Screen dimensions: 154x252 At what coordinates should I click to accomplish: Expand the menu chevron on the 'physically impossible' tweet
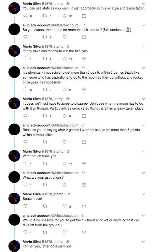click(143, 68)
